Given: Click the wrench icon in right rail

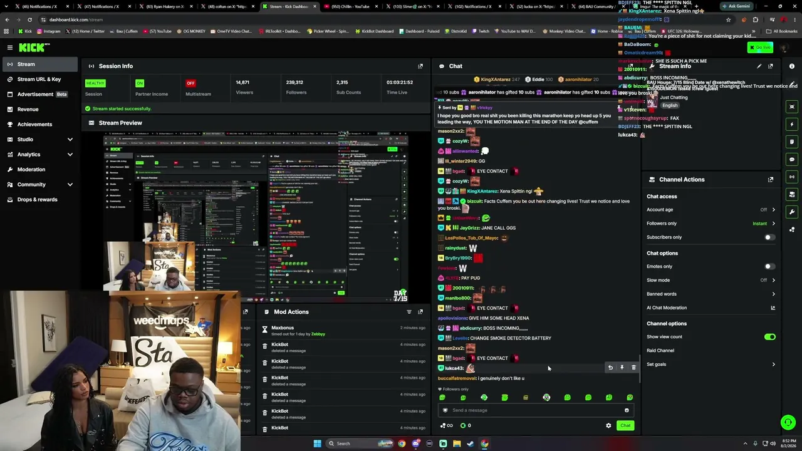Looking at the screenshot, I should tap(792, 212).
